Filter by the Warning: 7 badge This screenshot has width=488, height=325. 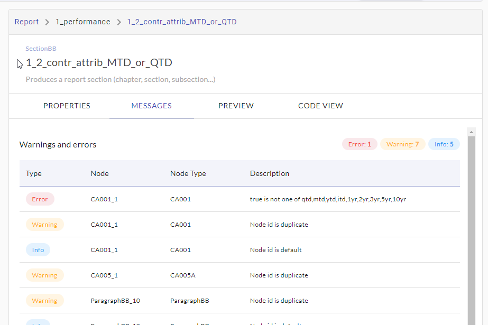(x=402, y=144)
